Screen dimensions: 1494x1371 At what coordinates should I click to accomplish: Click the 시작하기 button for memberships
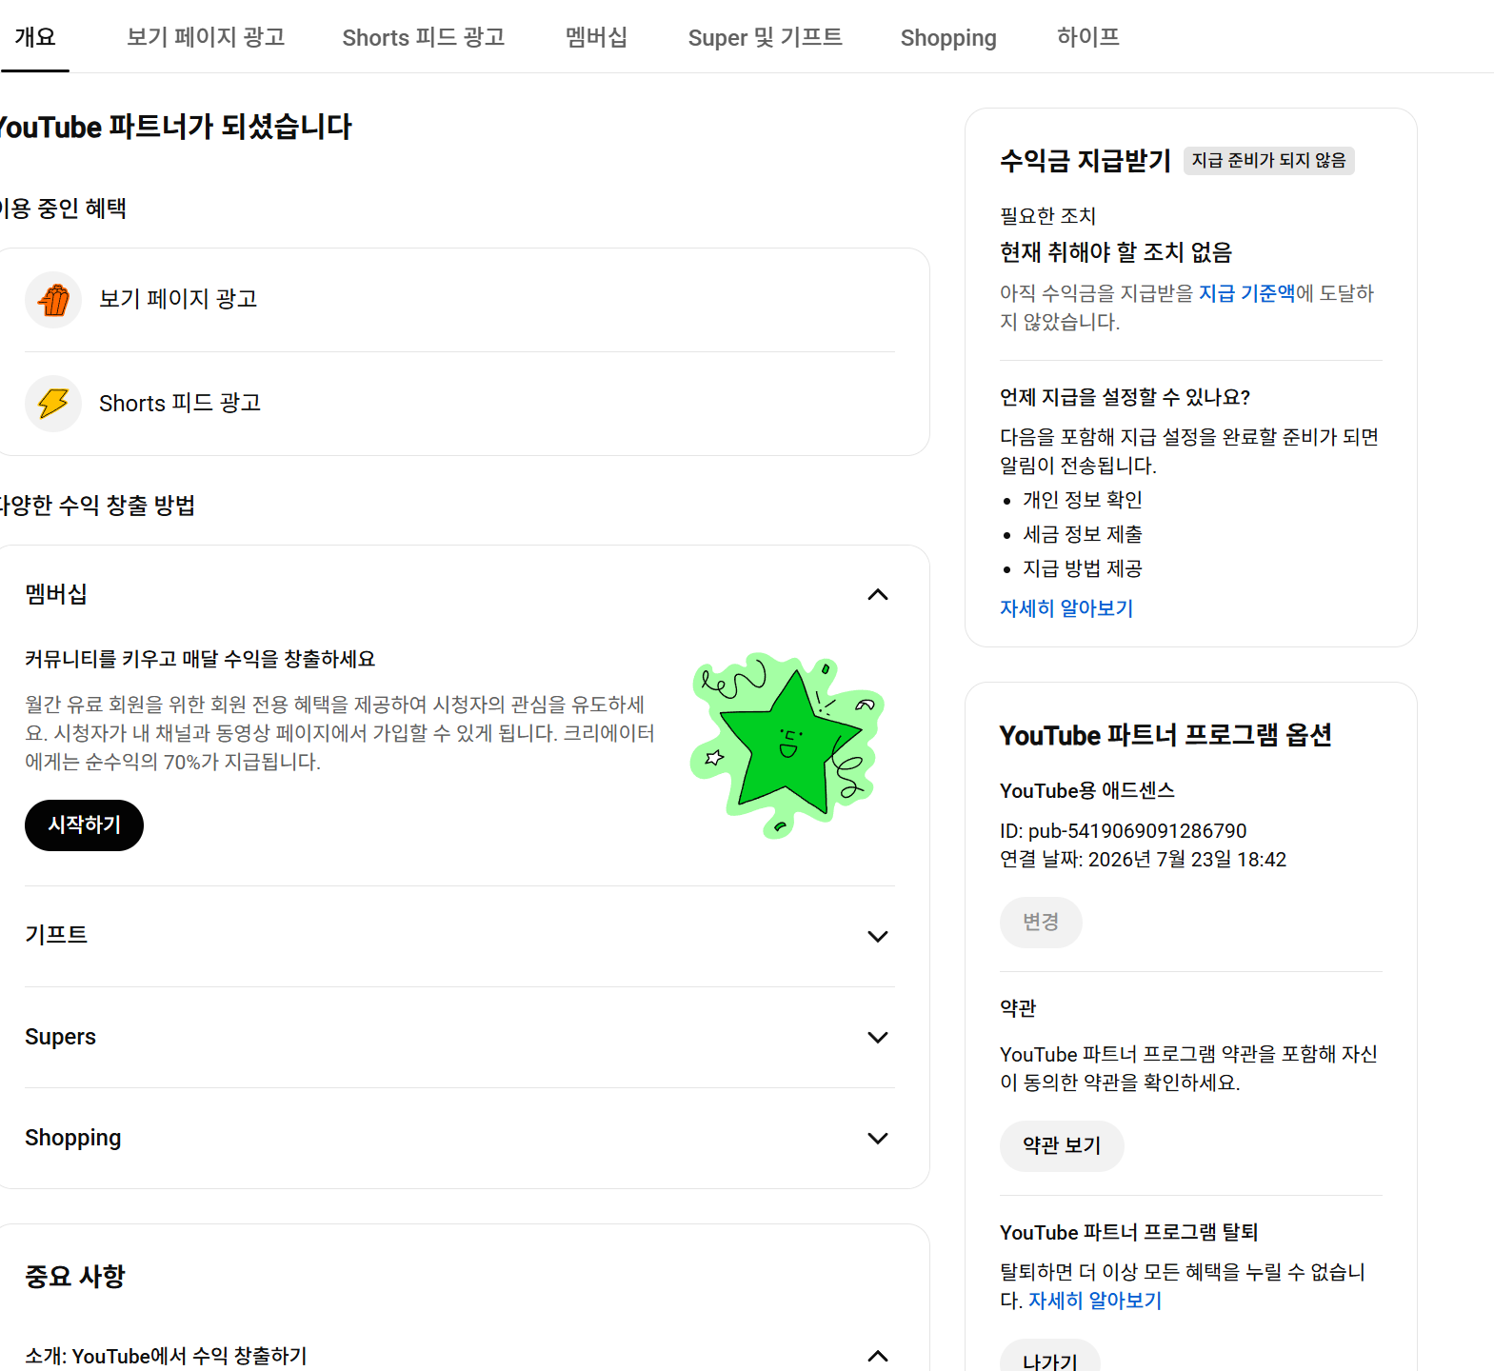click(x=84, y=825)
